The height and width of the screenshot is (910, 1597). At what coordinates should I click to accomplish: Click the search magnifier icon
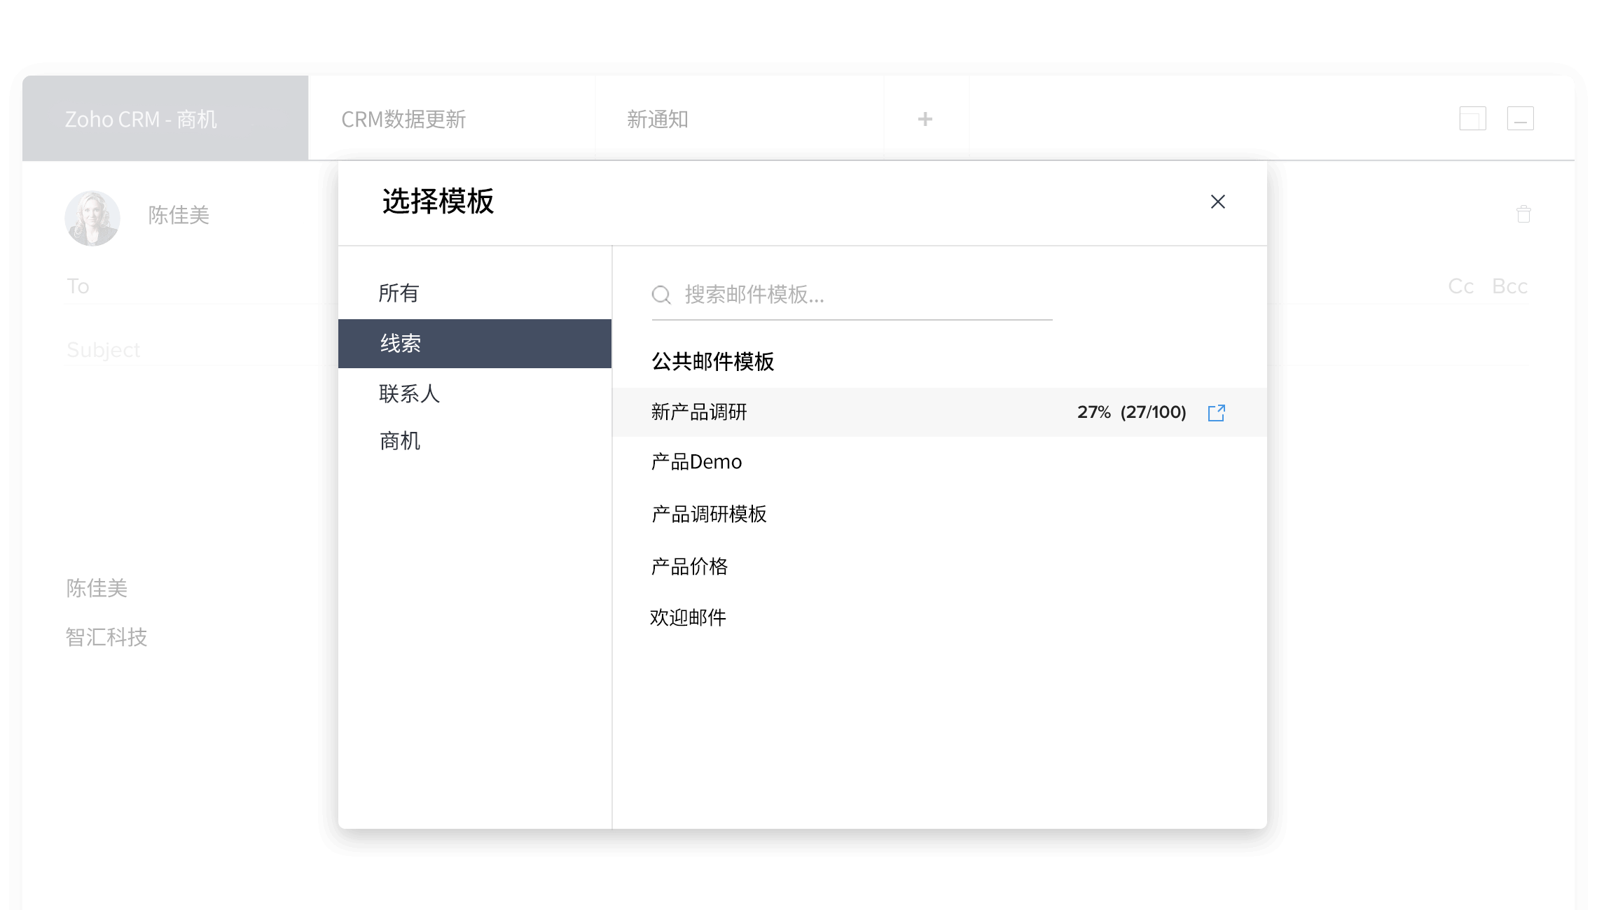pos(661,295)
